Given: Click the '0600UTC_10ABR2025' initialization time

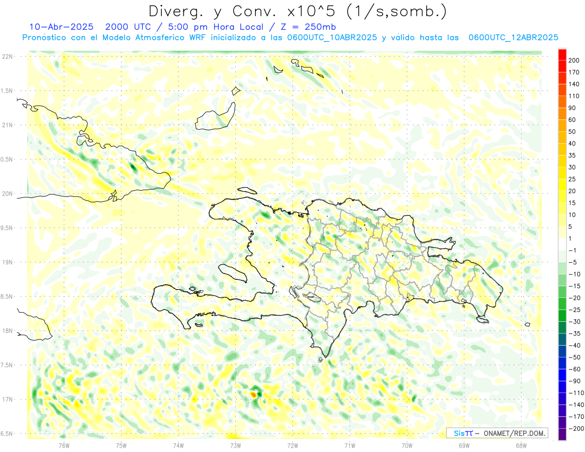Looking at the screenshot, I should [x=332, y=38].
